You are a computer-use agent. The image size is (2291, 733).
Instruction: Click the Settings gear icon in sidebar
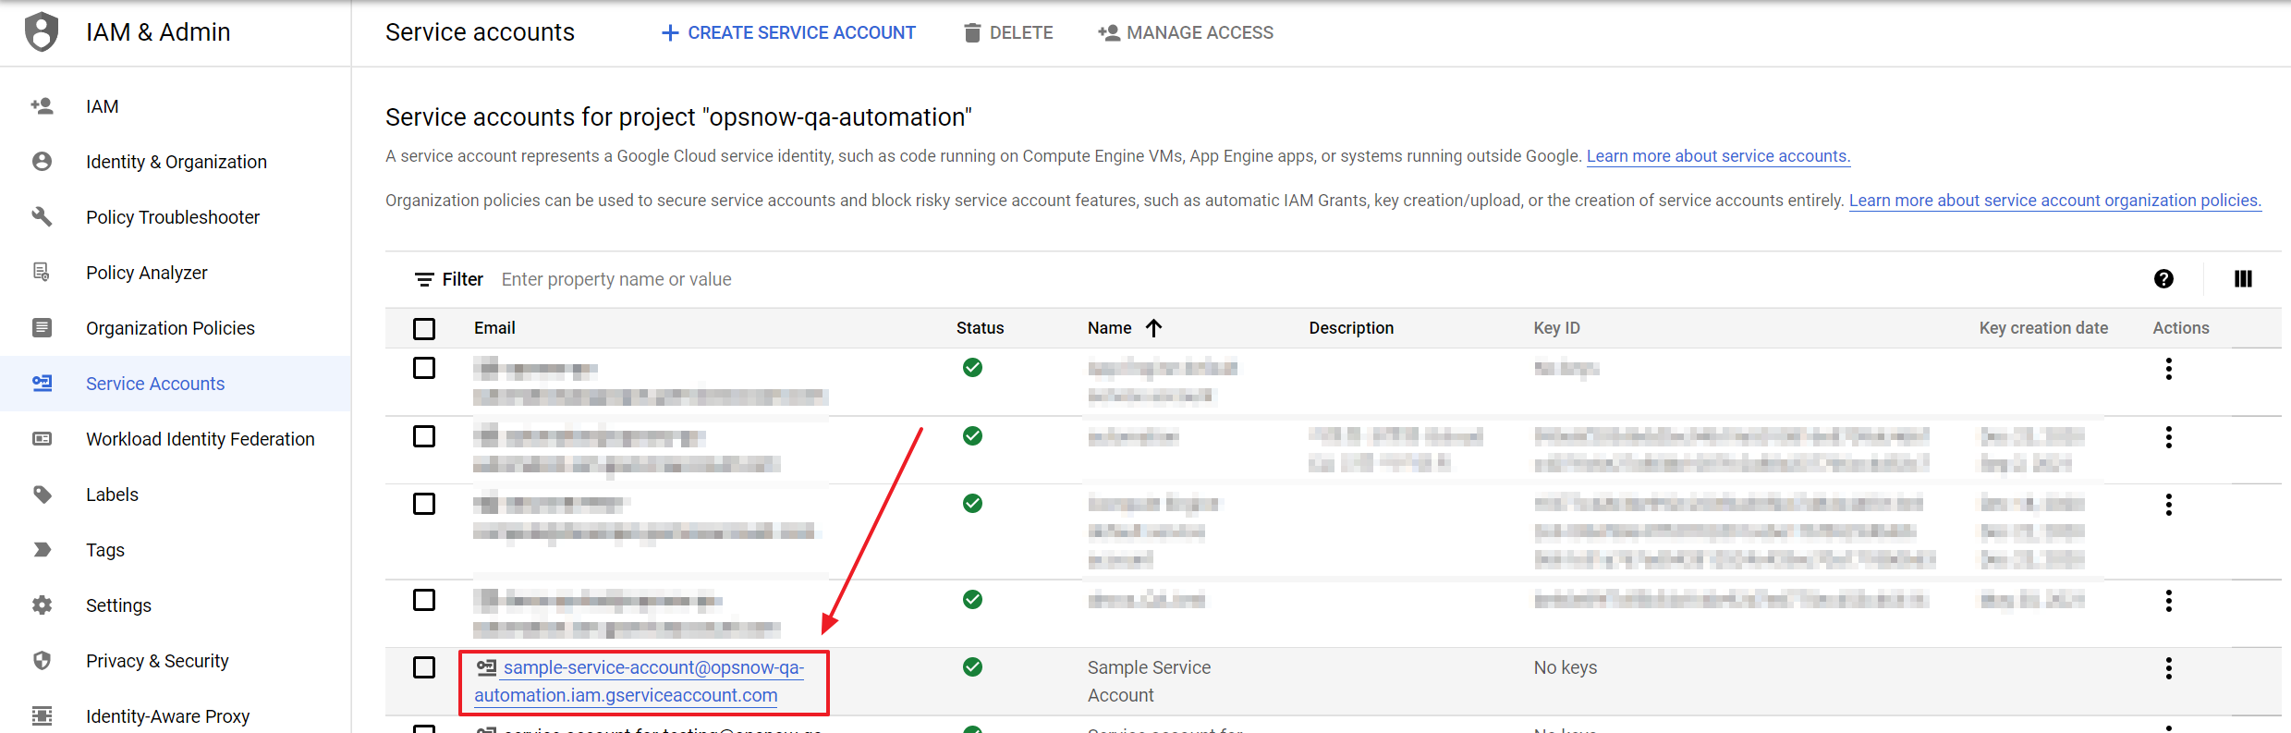[42, 605]
